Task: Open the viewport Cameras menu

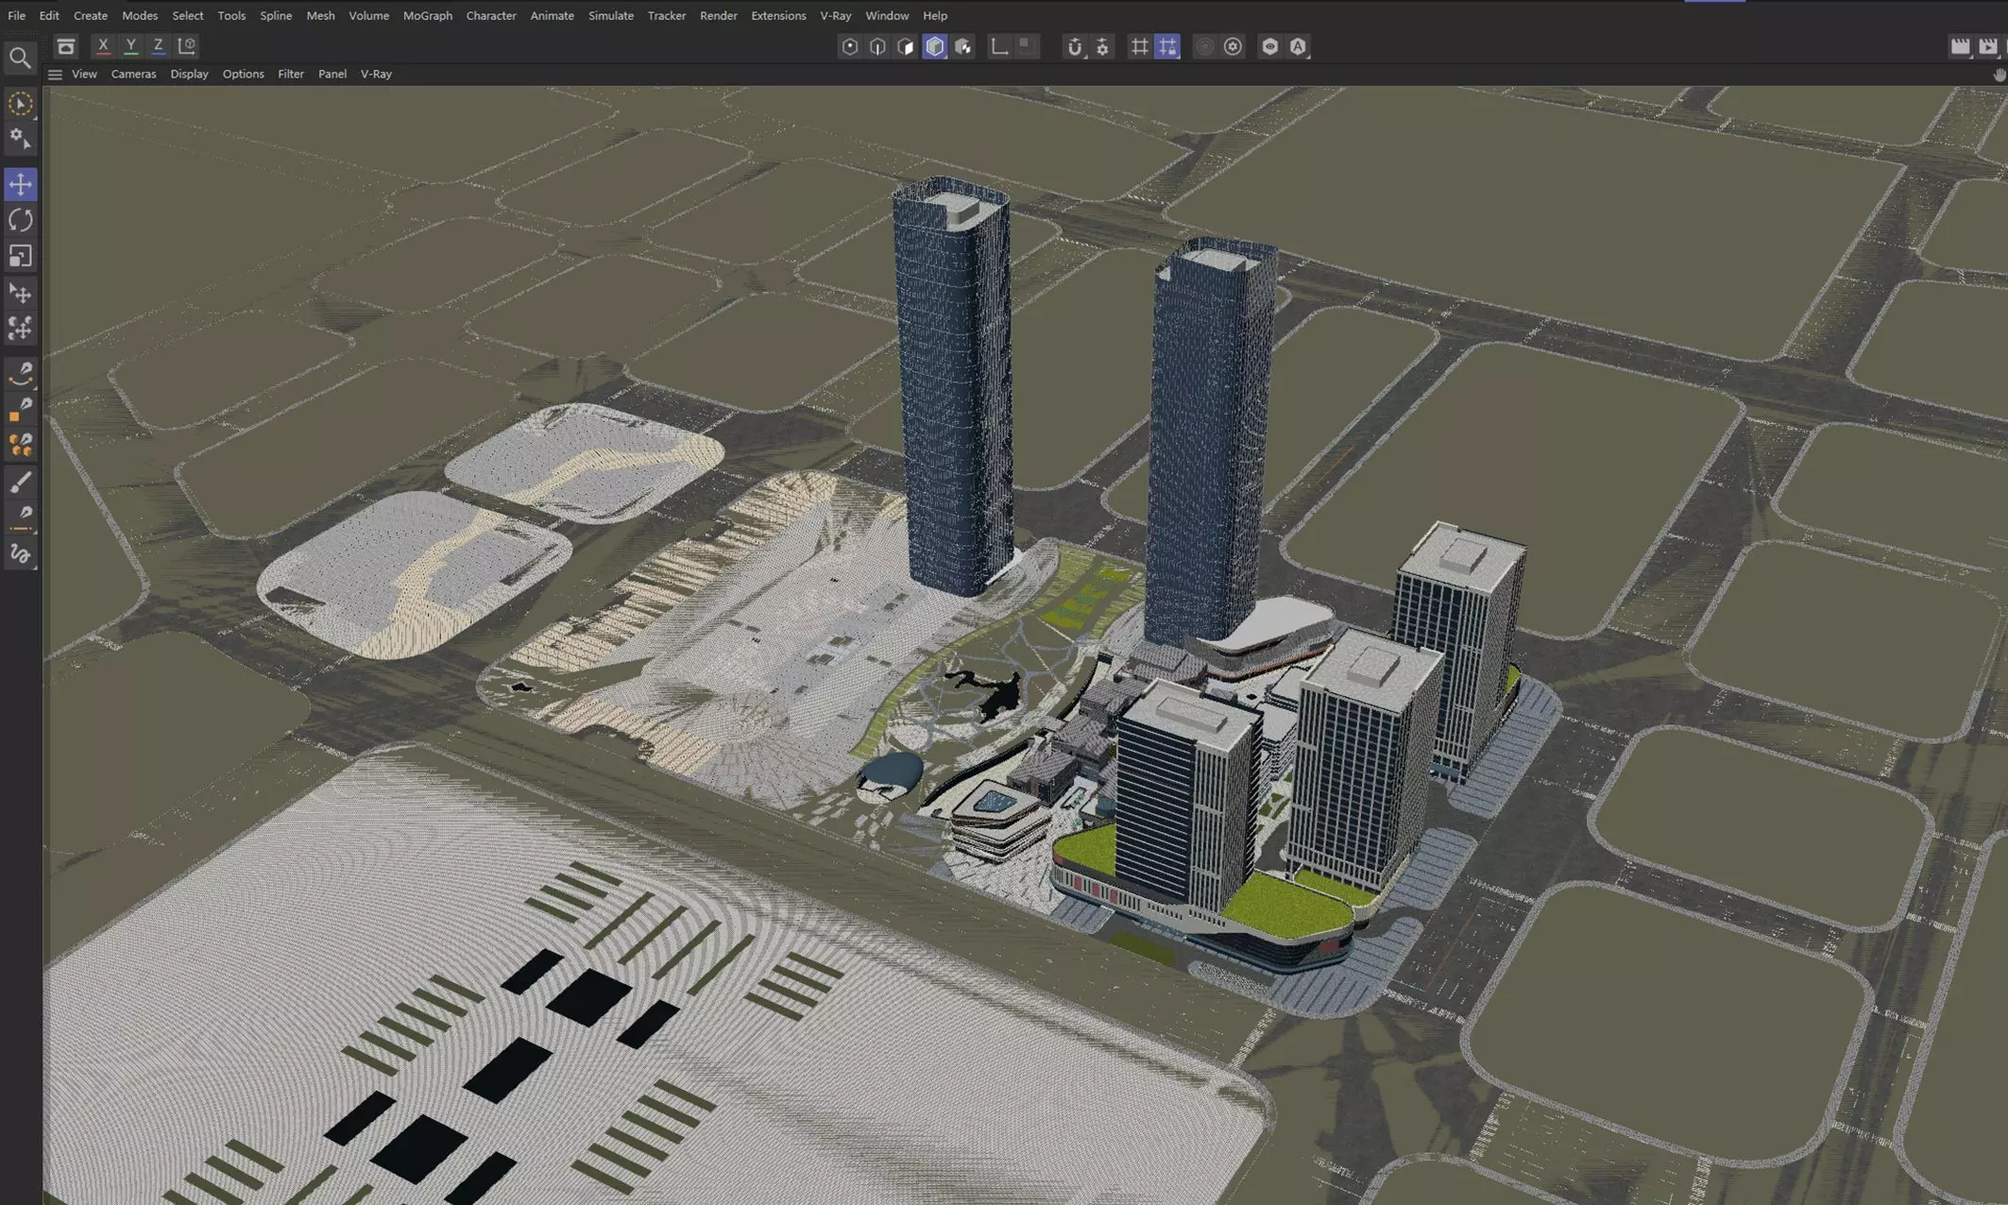Action: 133,74
